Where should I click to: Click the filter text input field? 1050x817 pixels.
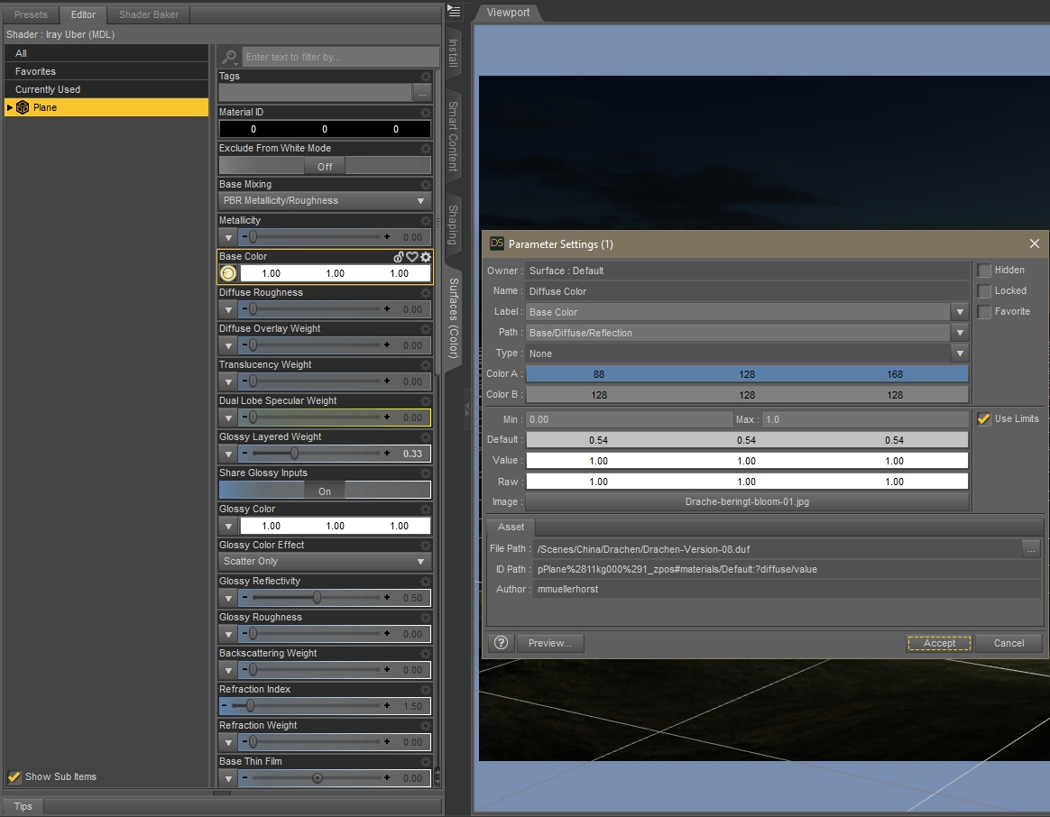[340, 57]
